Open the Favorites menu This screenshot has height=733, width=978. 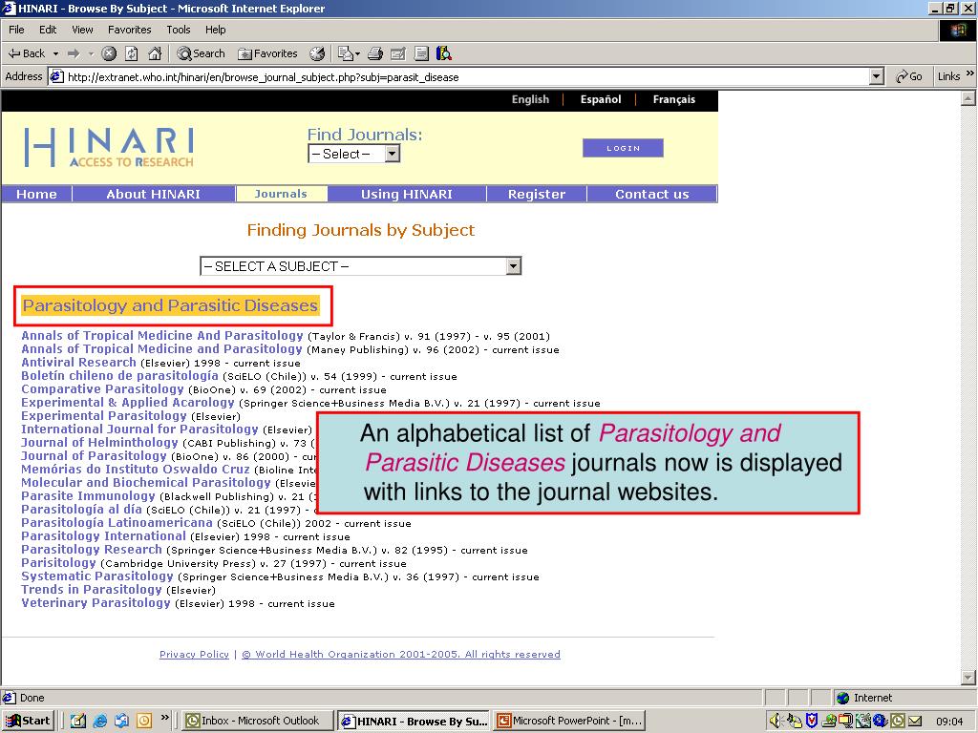point(129,30)
